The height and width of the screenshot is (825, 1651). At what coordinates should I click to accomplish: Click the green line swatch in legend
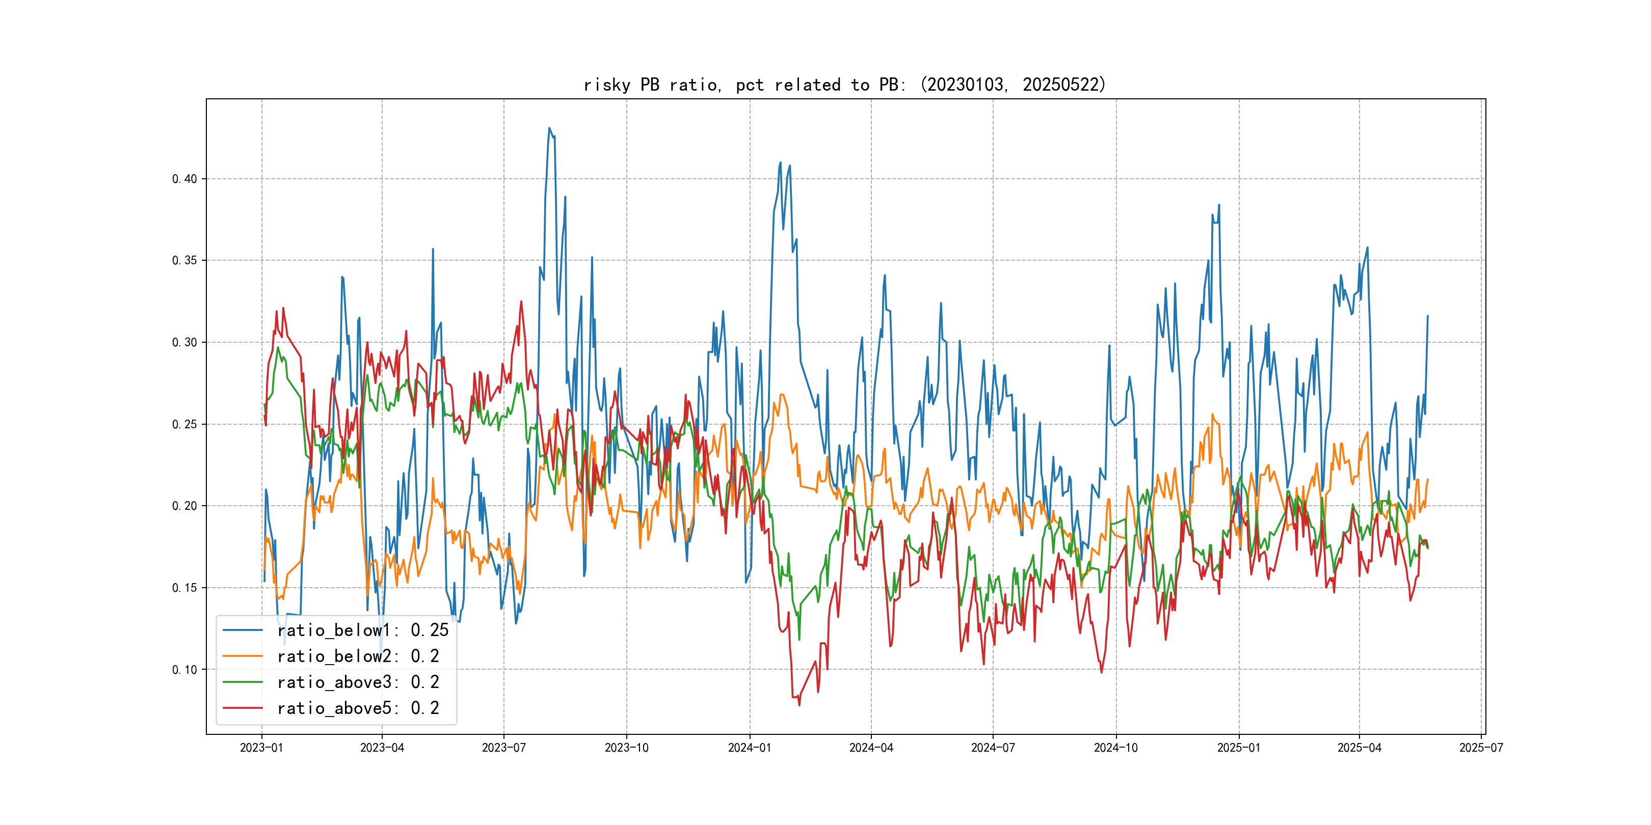pyautogui.click(x=242, y=682)
